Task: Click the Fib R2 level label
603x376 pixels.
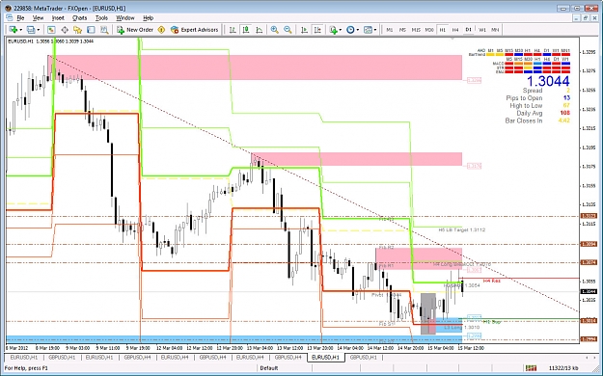Action: [386, 248]
